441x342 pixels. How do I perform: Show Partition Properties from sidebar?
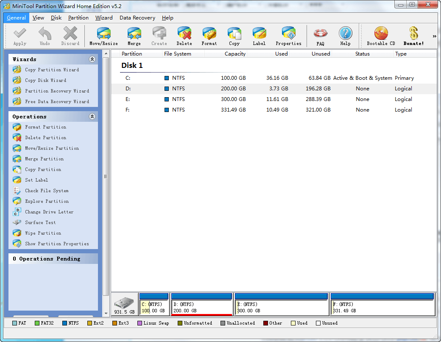[57, 244]
